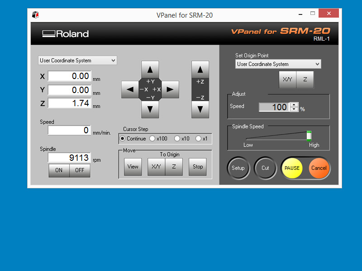Turn the spindle ON
The width and height of the screenshot is (362, 271).
[x=59, y=170]
